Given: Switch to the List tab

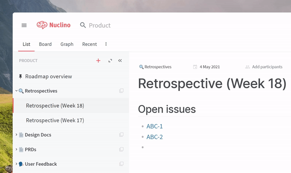Looking at the screenshot, I should click(x=26, y=44).
